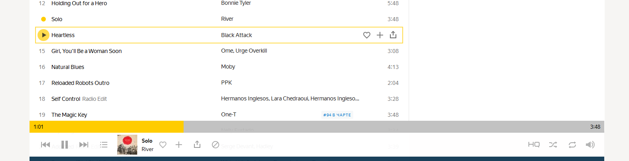Image resolution: width=629 pixels, height=161 pixels.
Task: Skip to next track in player bar
Action: point(84,145)
